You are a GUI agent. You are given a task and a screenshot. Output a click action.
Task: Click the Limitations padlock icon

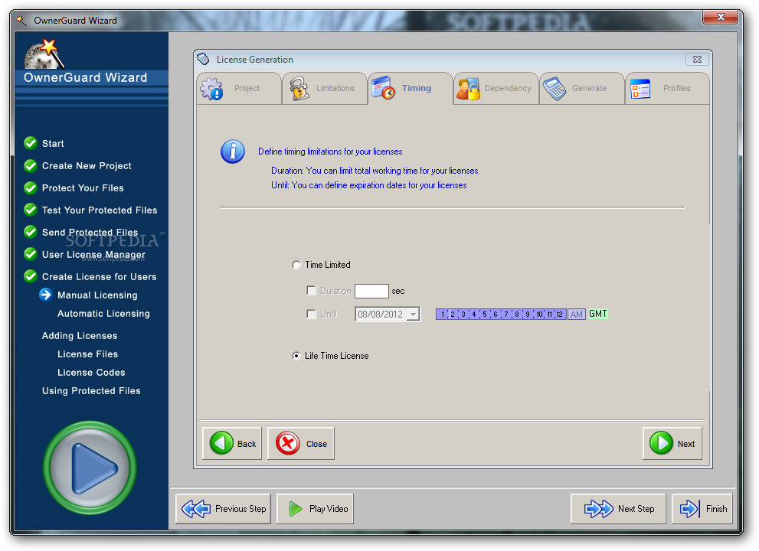[x=299, y=89]
